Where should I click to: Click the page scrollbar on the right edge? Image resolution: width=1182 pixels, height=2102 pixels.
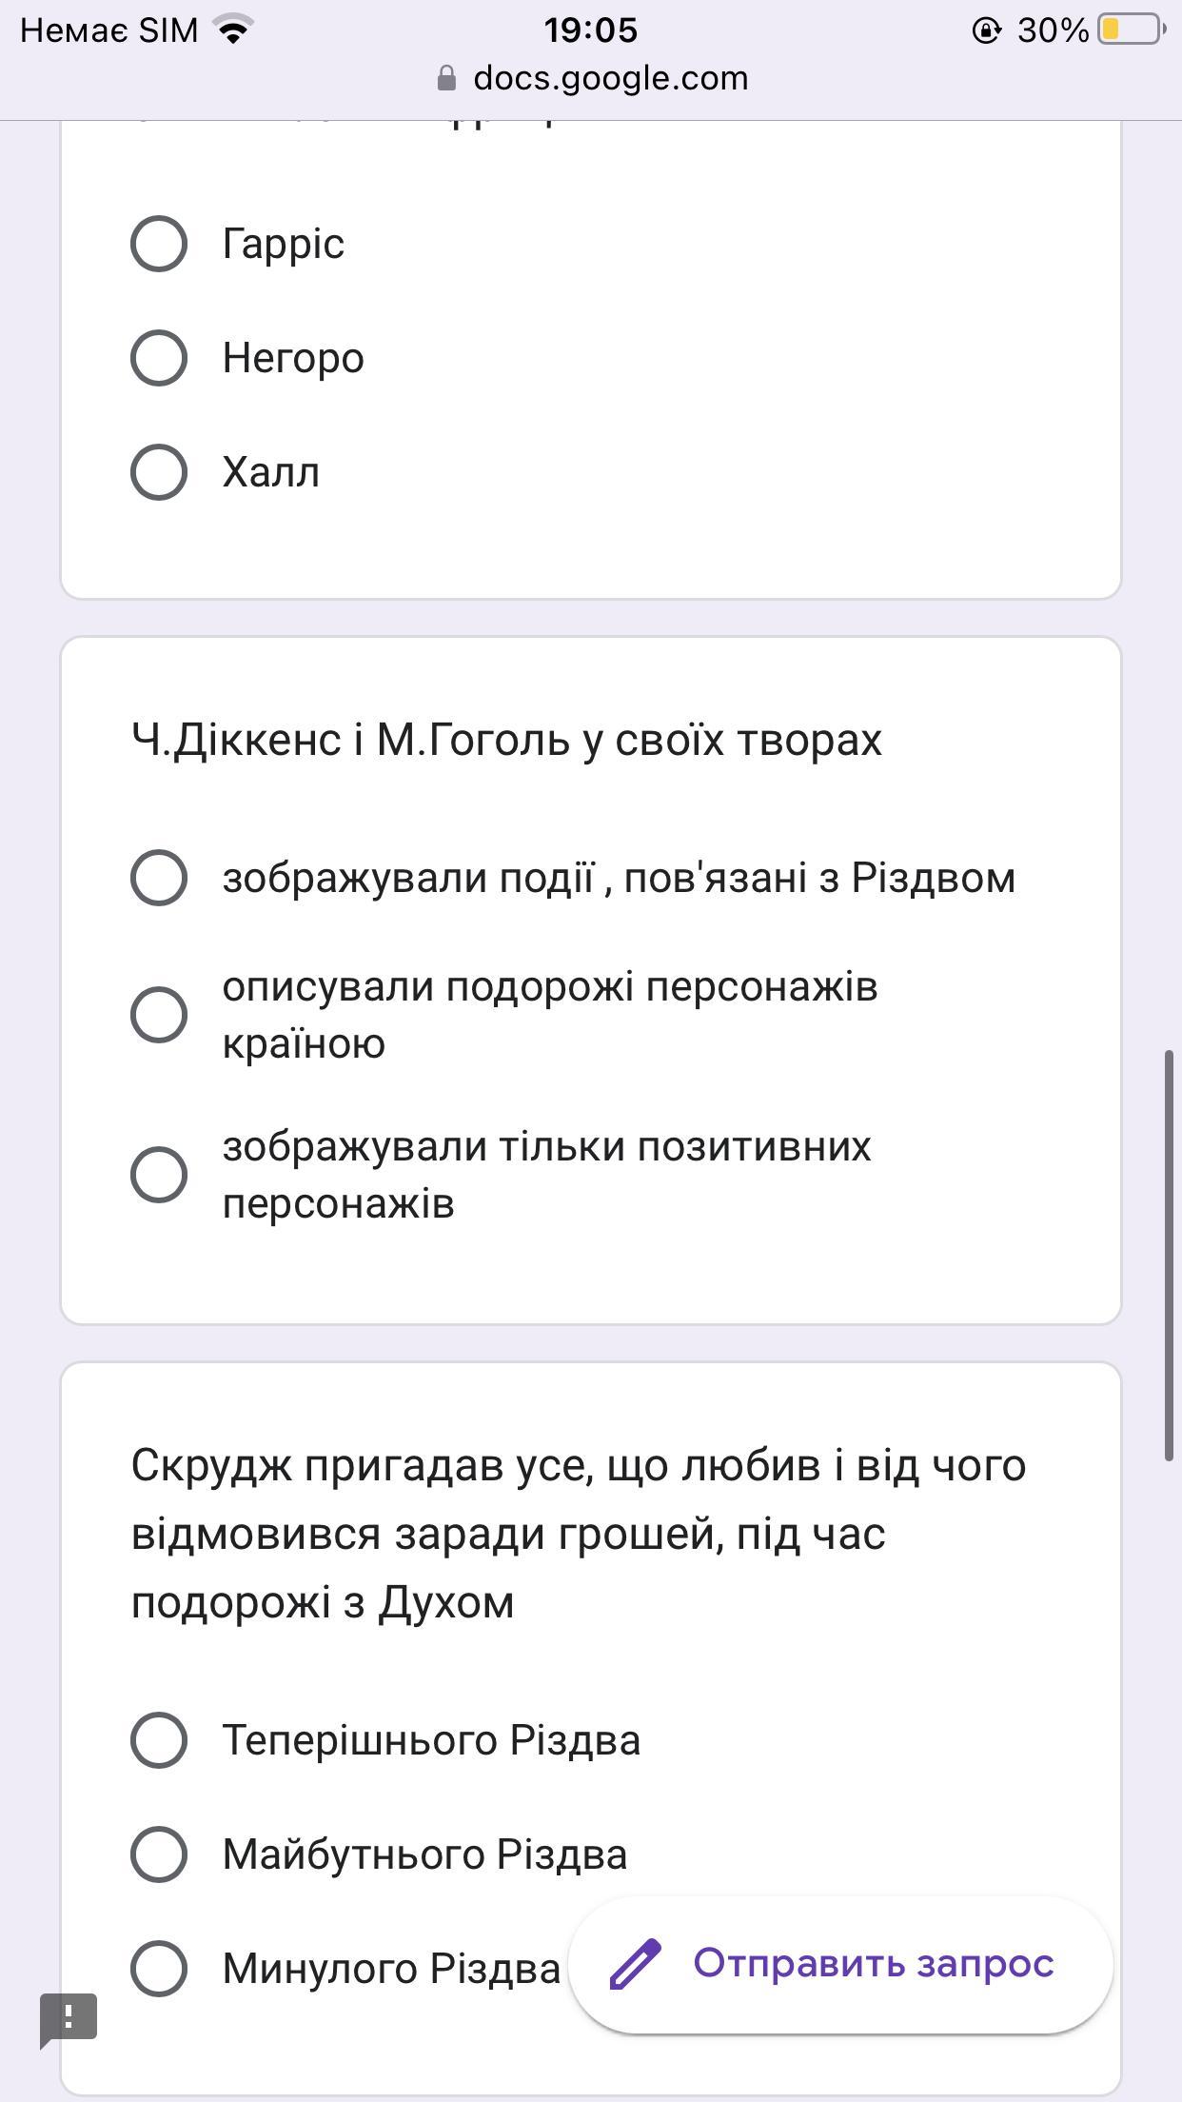click(1170, 1255)
